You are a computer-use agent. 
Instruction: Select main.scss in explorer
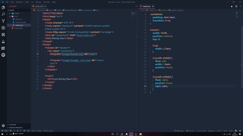coord(19,25)
